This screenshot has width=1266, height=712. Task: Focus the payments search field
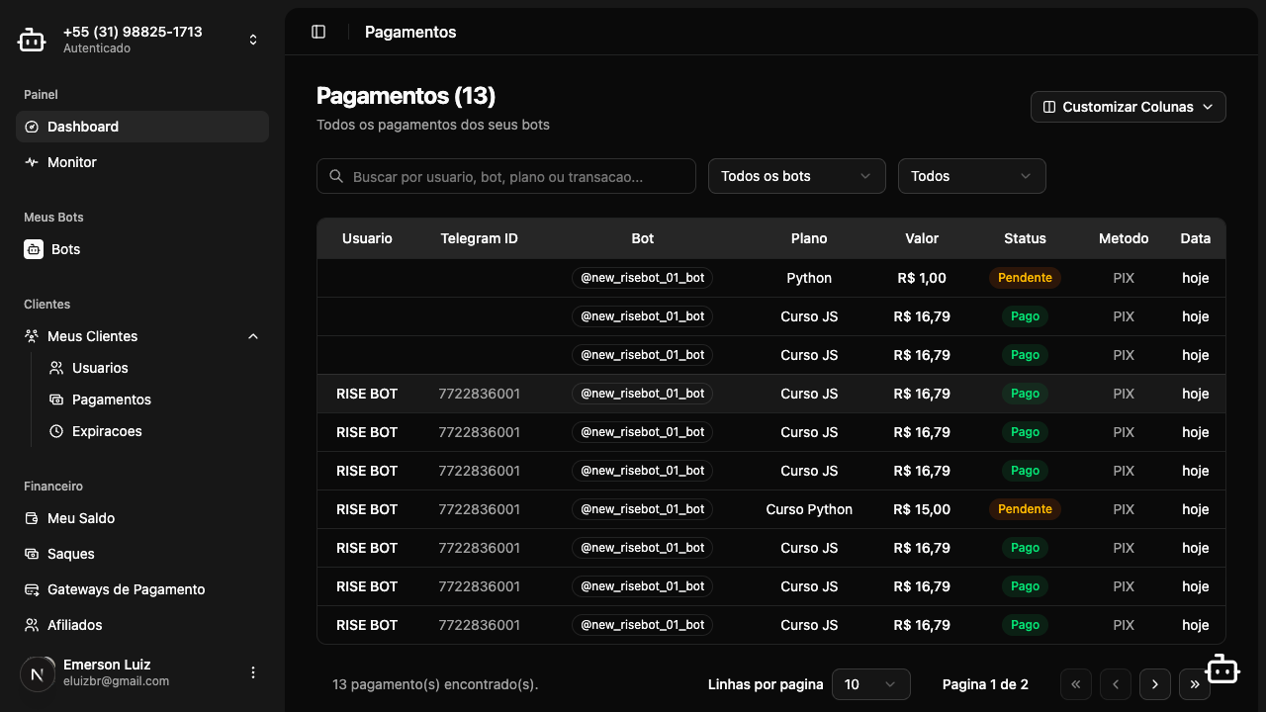coord(506,176)
